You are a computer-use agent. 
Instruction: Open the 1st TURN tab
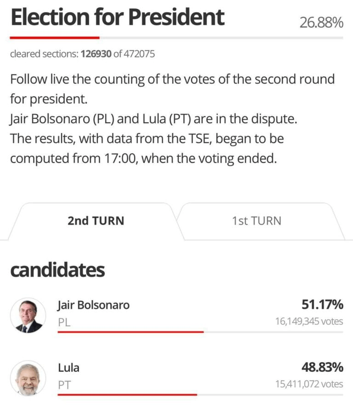256,221
